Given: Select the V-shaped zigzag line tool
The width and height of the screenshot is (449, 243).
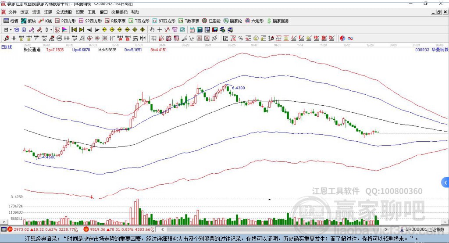Looking at the screenshot, I should pos(191,38).
